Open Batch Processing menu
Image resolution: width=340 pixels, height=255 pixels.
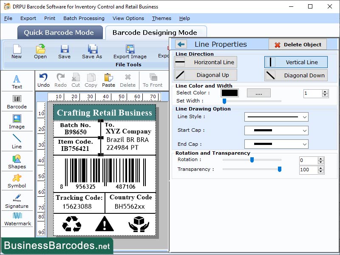tap(84, 18)
